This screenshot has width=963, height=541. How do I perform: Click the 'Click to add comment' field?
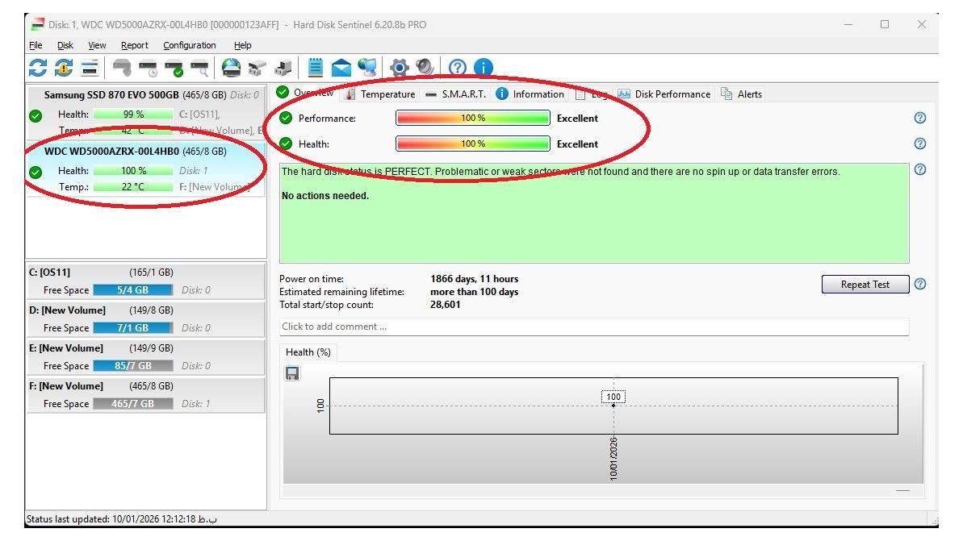pos(593,327)
